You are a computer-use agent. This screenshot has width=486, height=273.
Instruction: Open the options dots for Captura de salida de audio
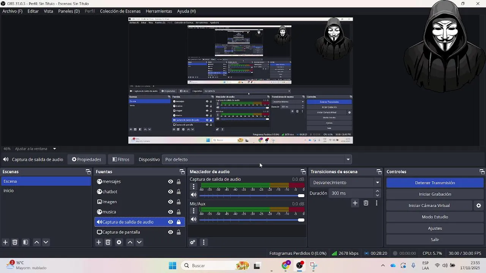pyautogui.click(x=194, y=187)
